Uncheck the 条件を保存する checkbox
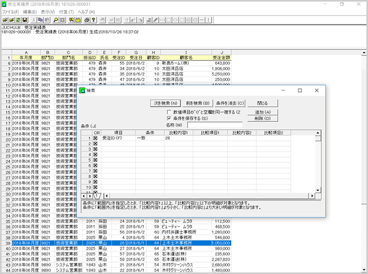The height and width of the screenshot is (274, 368). [x=169, y=118]
